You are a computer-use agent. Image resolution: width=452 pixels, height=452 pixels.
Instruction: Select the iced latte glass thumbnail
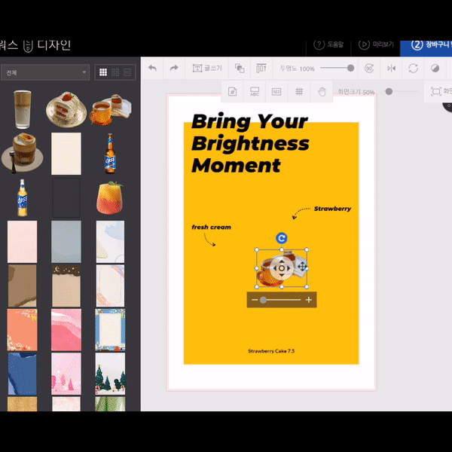tap(23, 109)
